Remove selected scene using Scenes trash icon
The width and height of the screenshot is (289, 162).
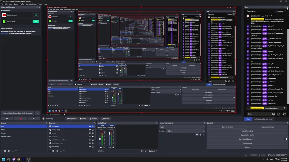point(5,151)
